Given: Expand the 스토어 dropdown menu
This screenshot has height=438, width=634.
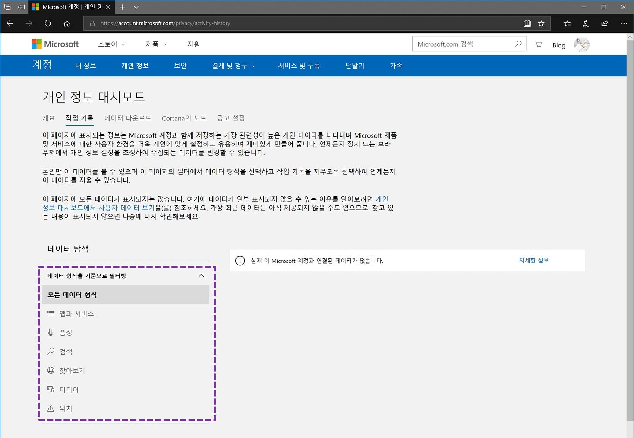Looking at the screenshot, I should click(111, 44).
